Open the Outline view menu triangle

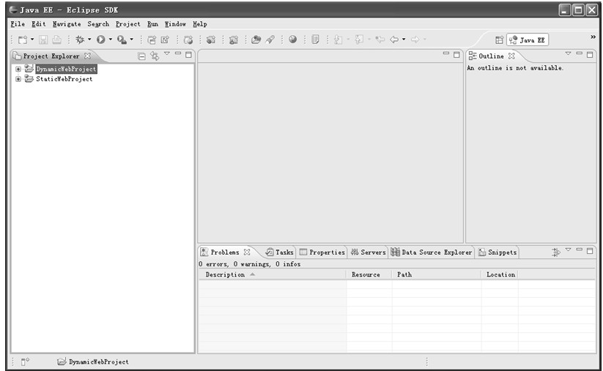[x=568, y=53]
